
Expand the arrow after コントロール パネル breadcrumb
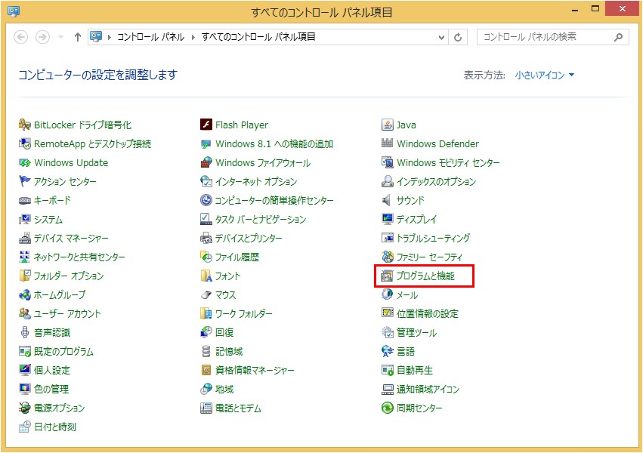pyautogui.click(x=193, y=37)
